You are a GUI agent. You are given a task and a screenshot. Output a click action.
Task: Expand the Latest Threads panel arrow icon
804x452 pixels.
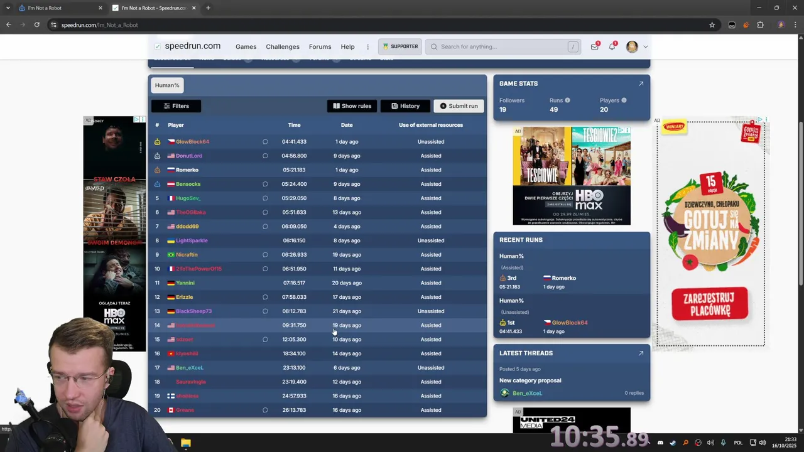coord(641,353)
